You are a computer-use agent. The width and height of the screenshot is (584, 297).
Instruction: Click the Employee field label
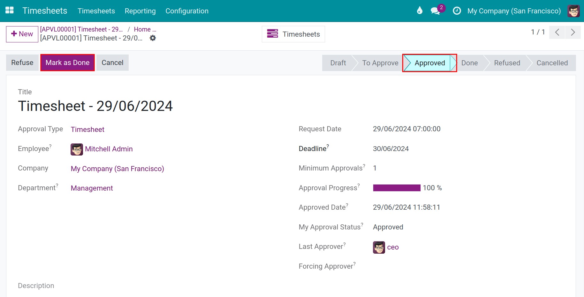tap(34, 148)
